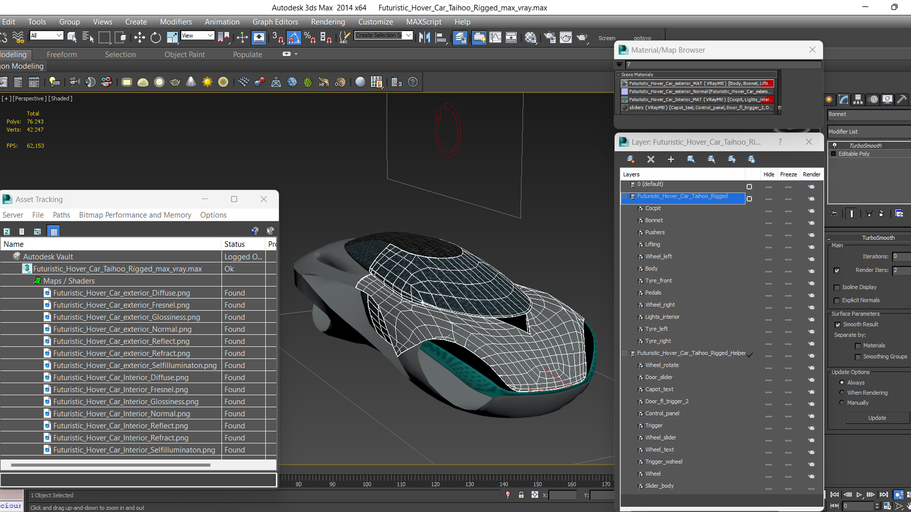This screenshot has width=911, height=512.
Task: Click the sun light icon in ribbon
Action: coord(207,82)
